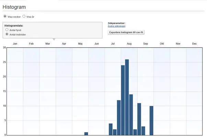Select the Okt month label
The image size is (207, 138).
point(162,44)
